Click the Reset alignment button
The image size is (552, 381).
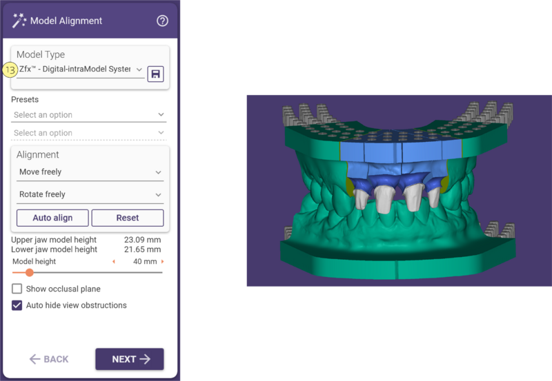click(x=128, y=218)
